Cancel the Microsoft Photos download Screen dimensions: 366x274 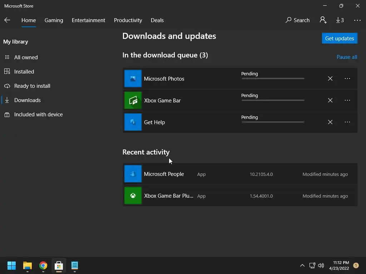[x=330, y=78]
